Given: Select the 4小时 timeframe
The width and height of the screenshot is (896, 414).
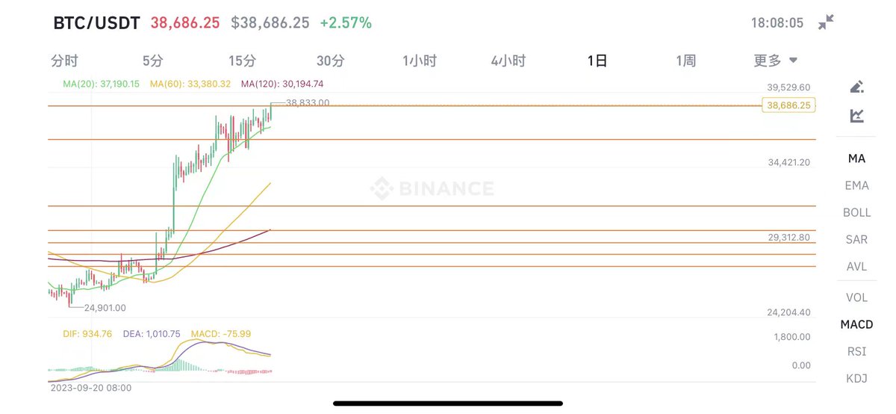Looking at the screenshot, I should click(508, 61).
